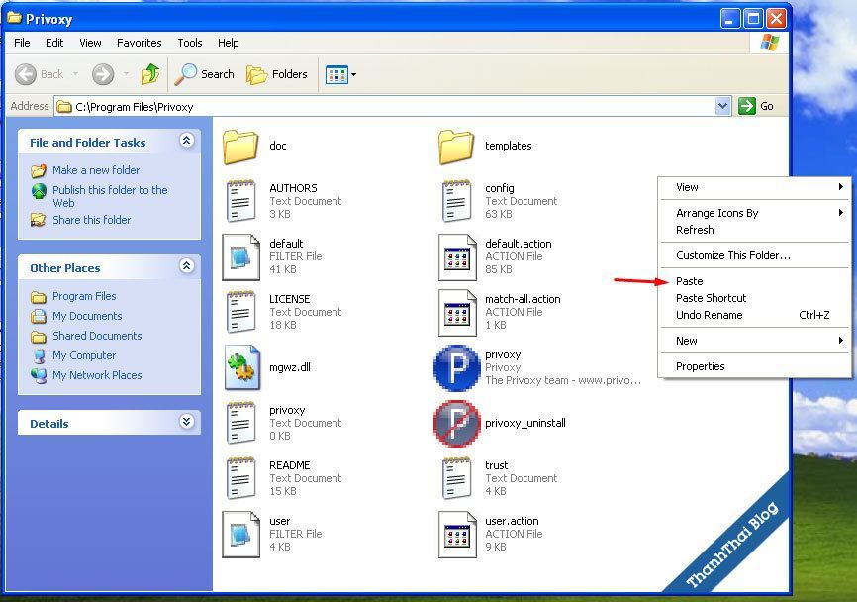Viewport: 857px width, 602px height.
Task: Open Back history dropdown arrow
Action: 75,74
